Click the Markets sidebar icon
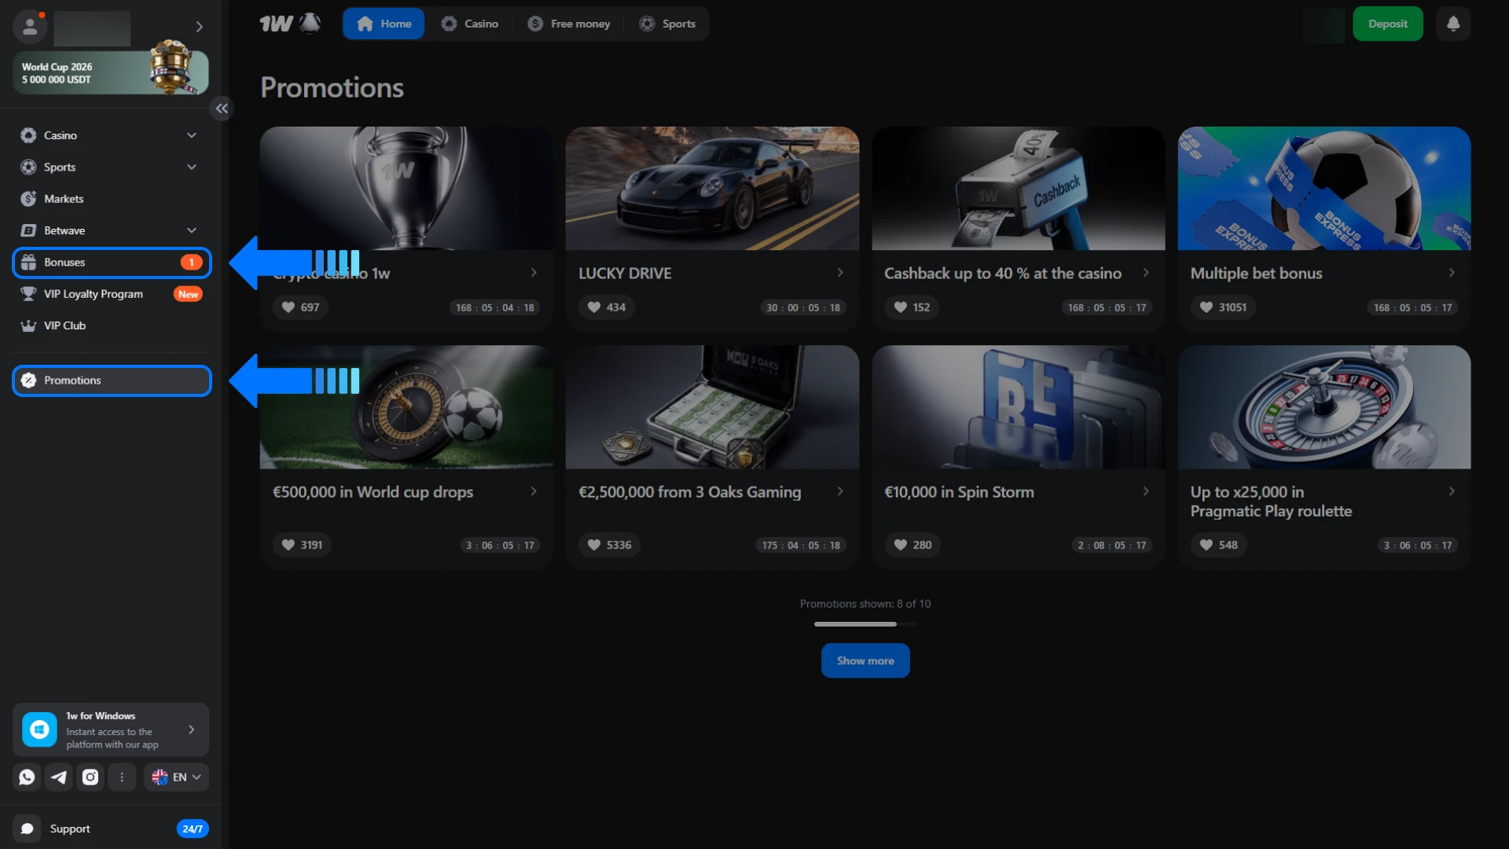Image resolution: width=1509 pixels, height=849 pixels. click(28, 199)
